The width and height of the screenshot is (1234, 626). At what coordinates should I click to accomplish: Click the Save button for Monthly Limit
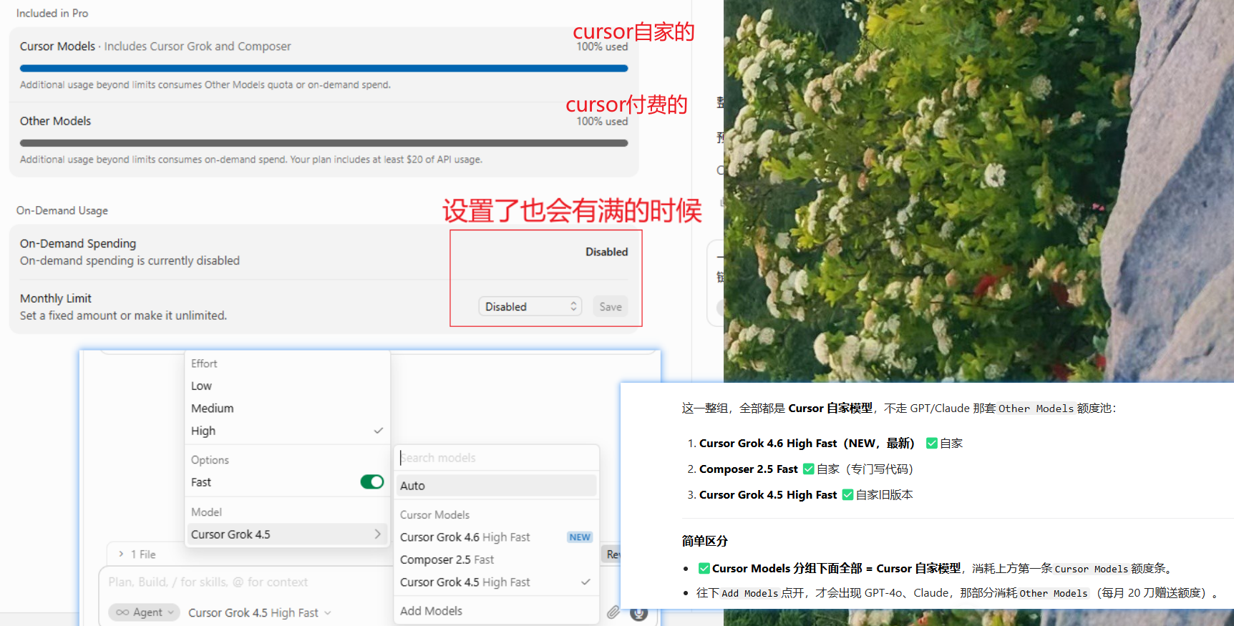tap(611, 307)
